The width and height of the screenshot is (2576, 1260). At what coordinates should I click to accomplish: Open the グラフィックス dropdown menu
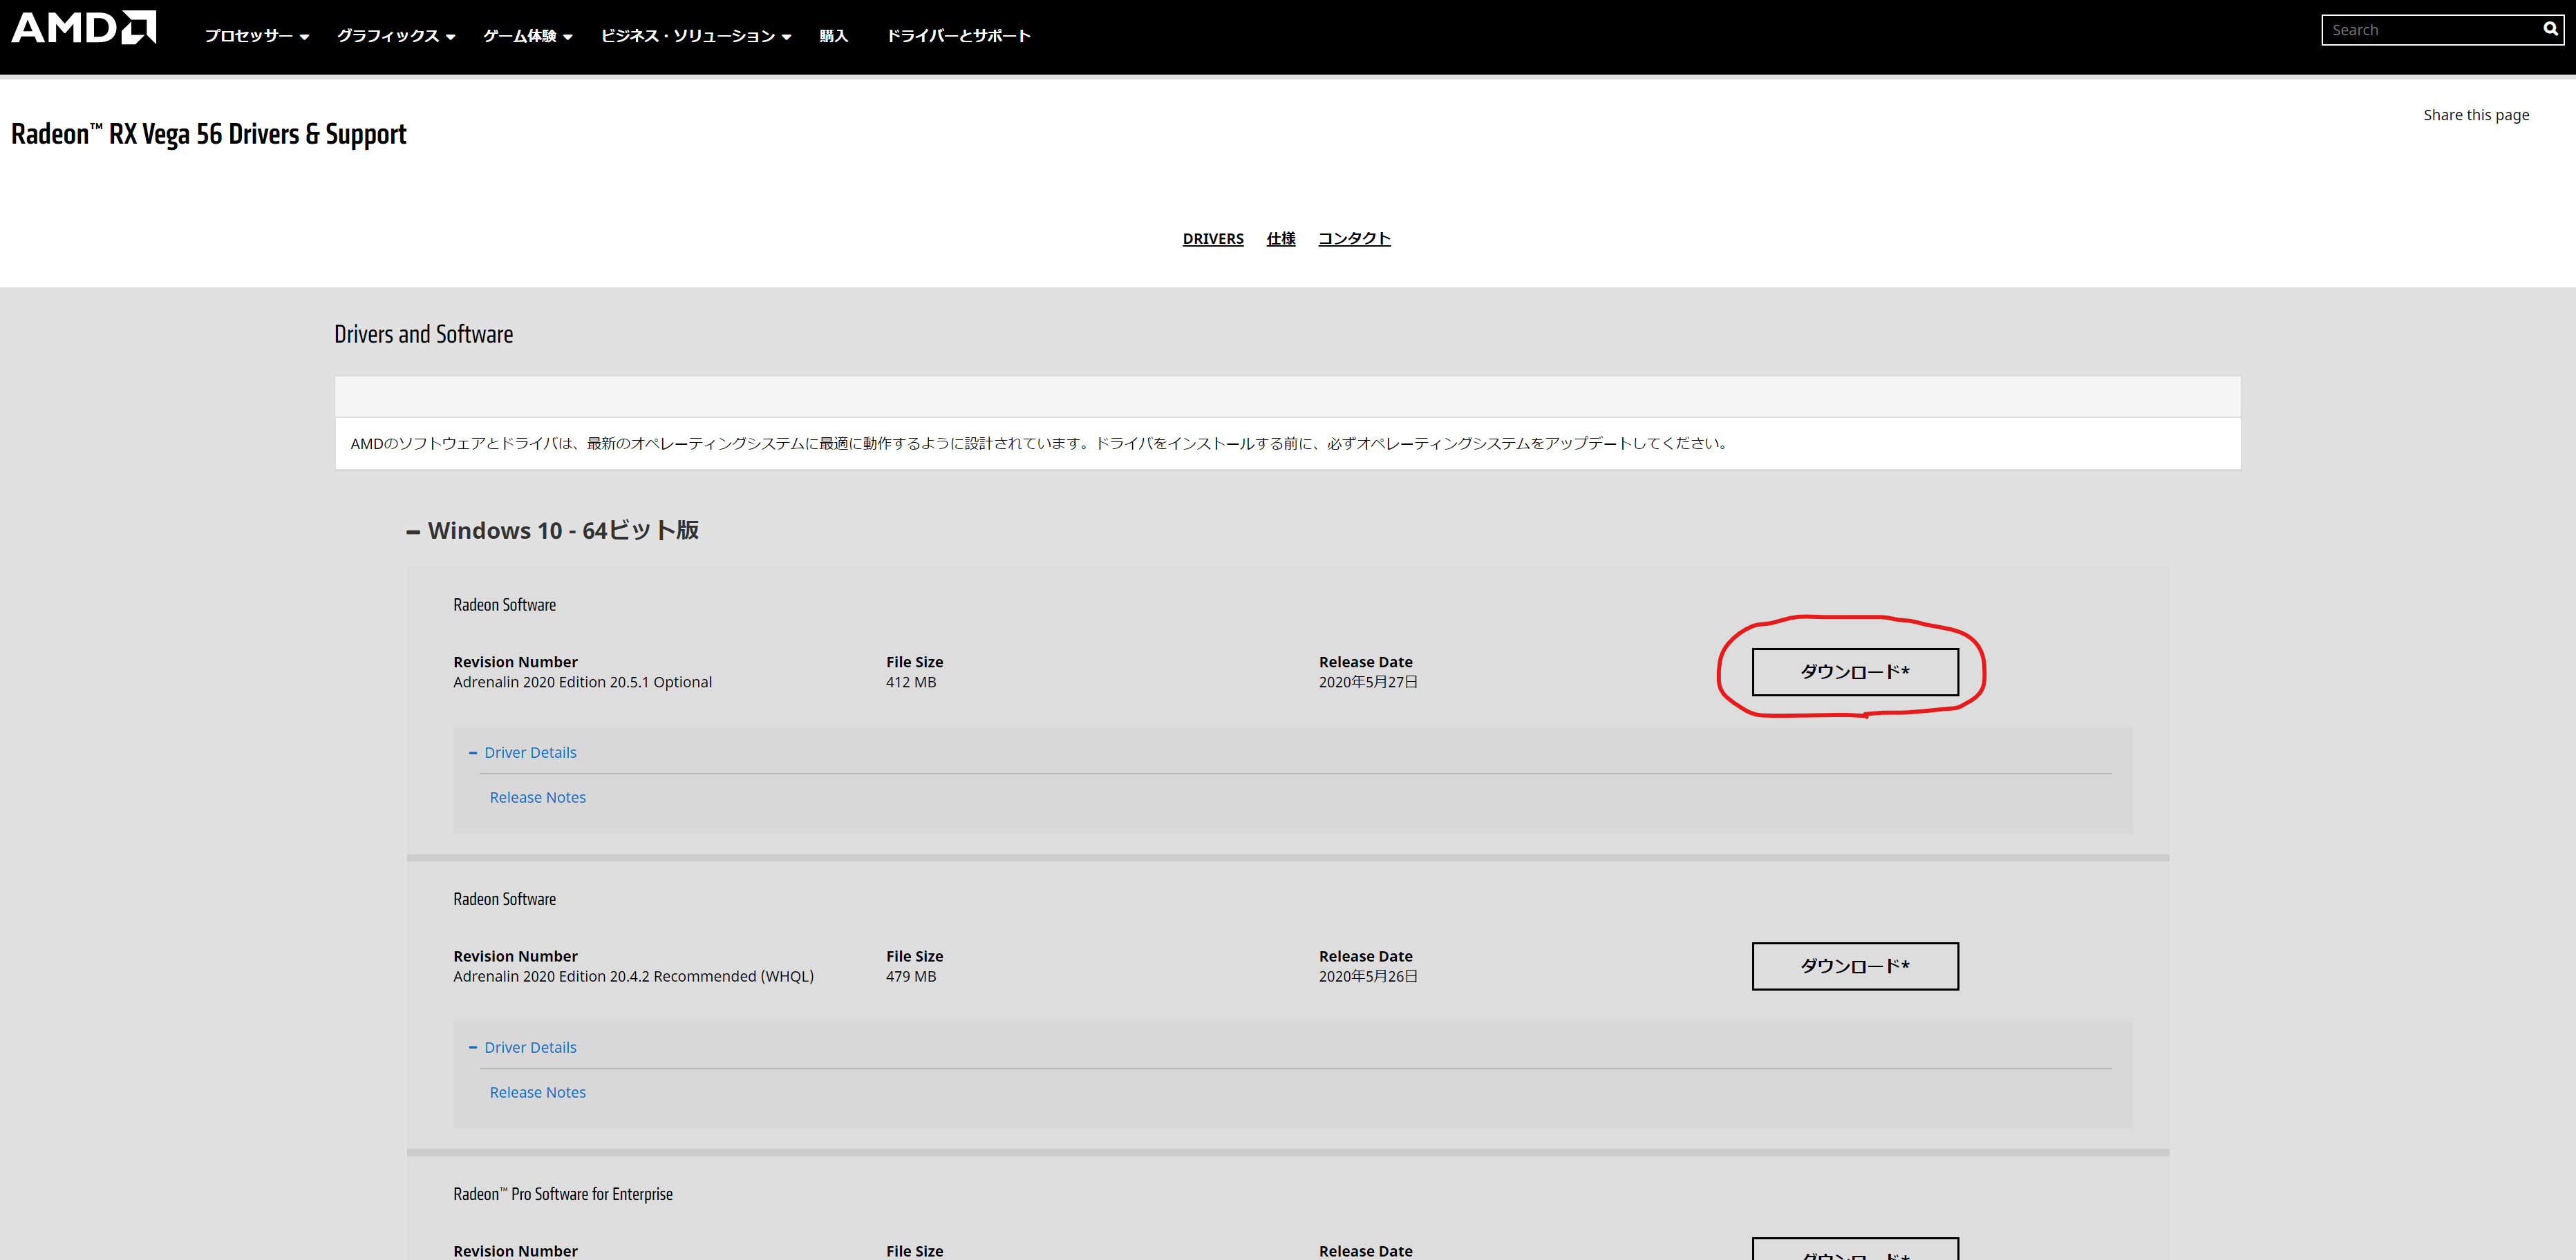[396, 36]
